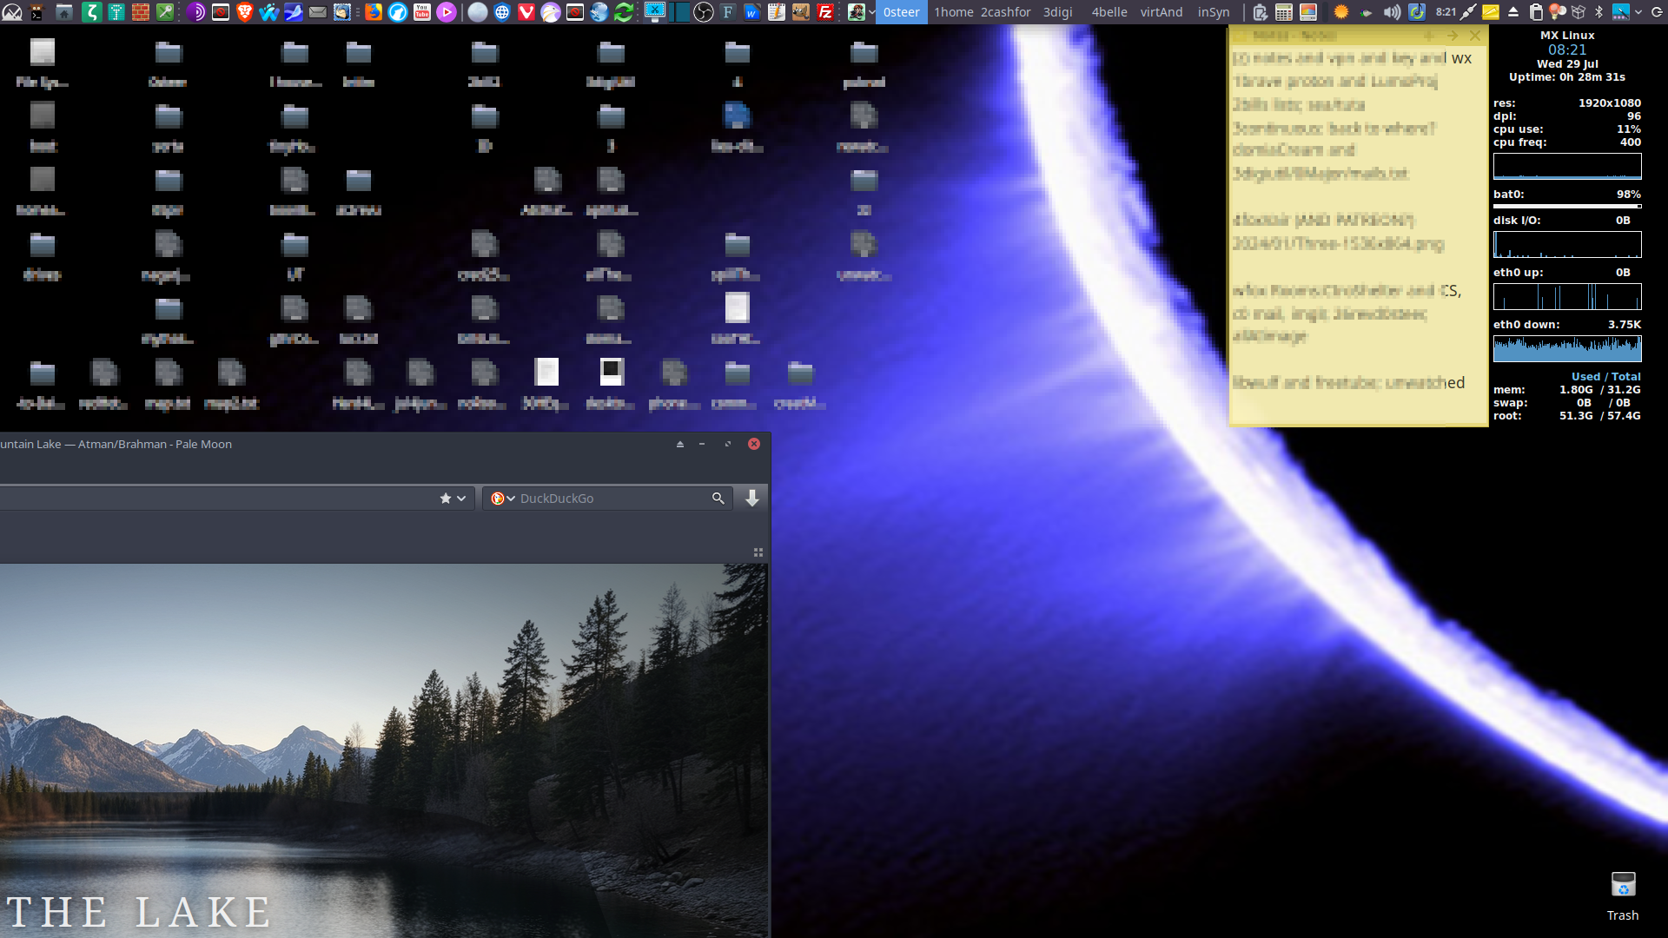Launch FileZilla from the top panel
1668x938 pixels.
click(825, 12)
